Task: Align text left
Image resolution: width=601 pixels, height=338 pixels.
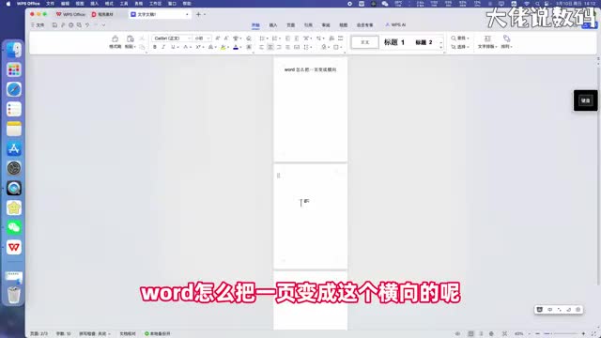Action: (x=261, y=47)
